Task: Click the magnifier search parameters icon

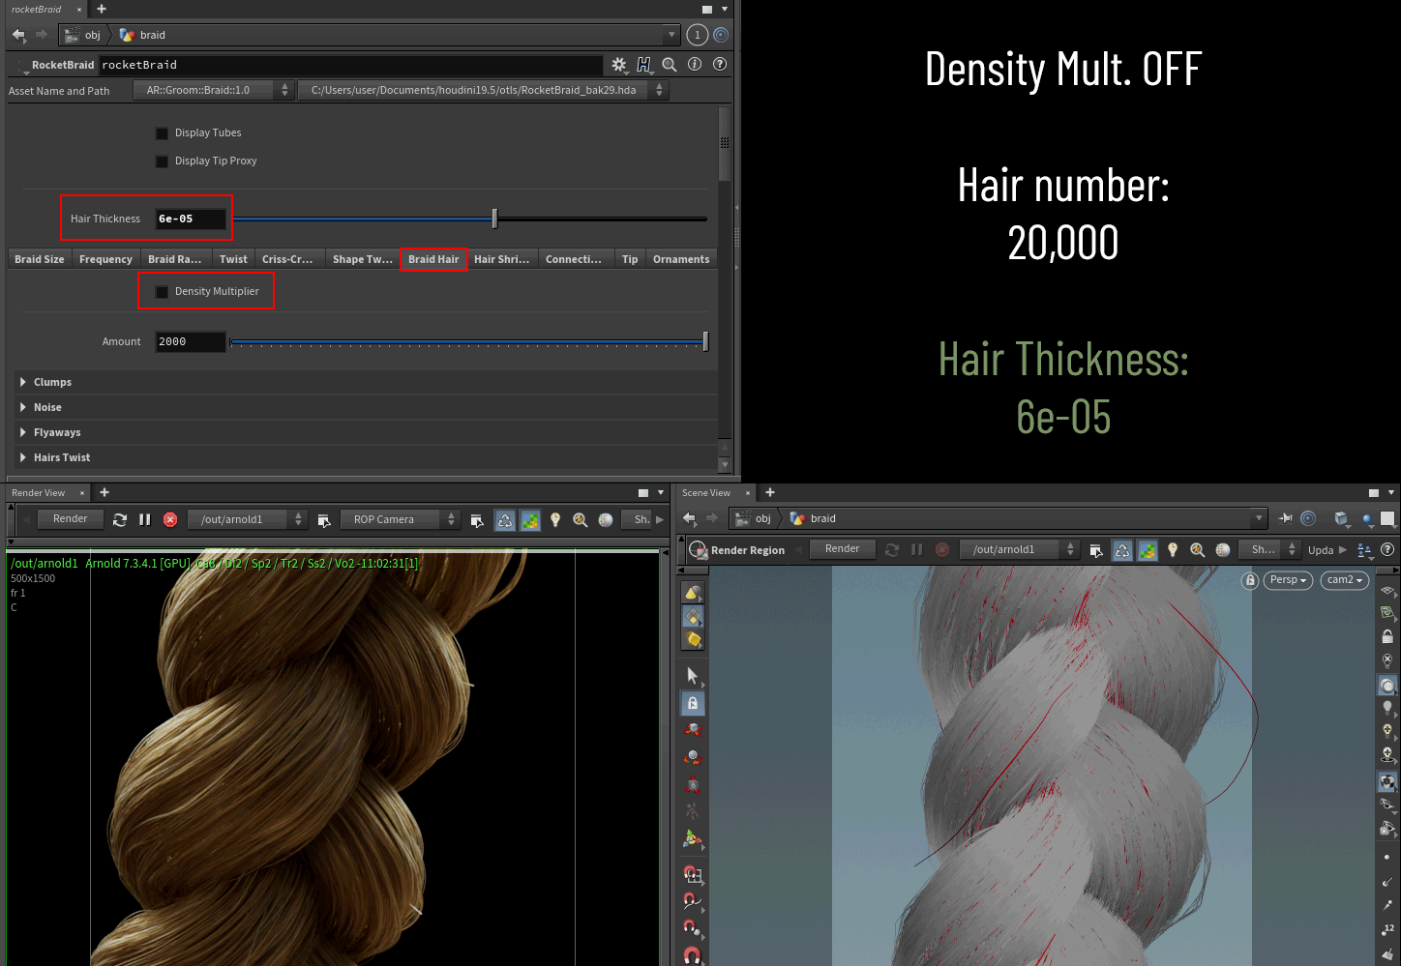Action: click(x=670, y=65)
